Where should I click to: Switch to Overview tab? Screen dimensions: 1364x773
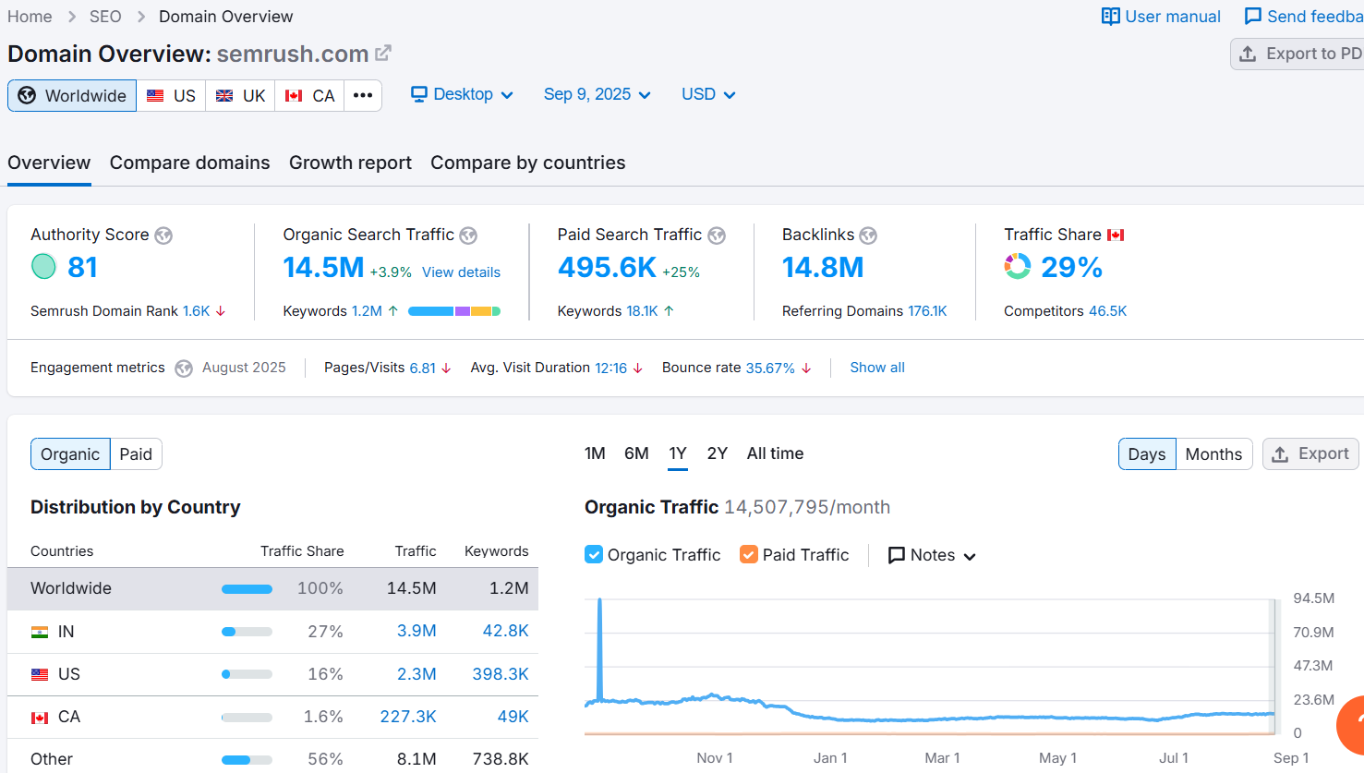coord(49,163)
